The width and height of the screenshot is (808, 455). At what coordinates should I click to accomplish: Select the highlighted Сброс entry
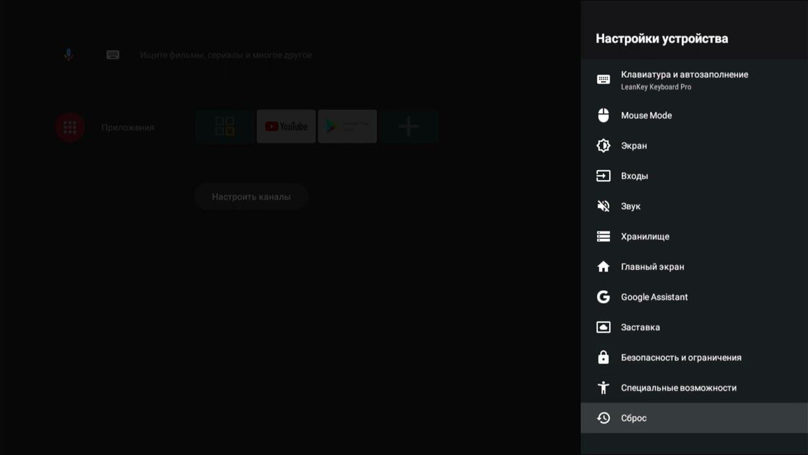click(x=694, y=418)
